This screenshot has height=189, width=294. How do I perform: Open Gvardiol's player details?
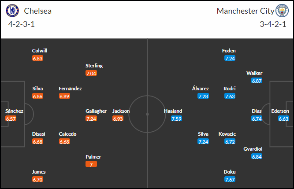[253, 149]
